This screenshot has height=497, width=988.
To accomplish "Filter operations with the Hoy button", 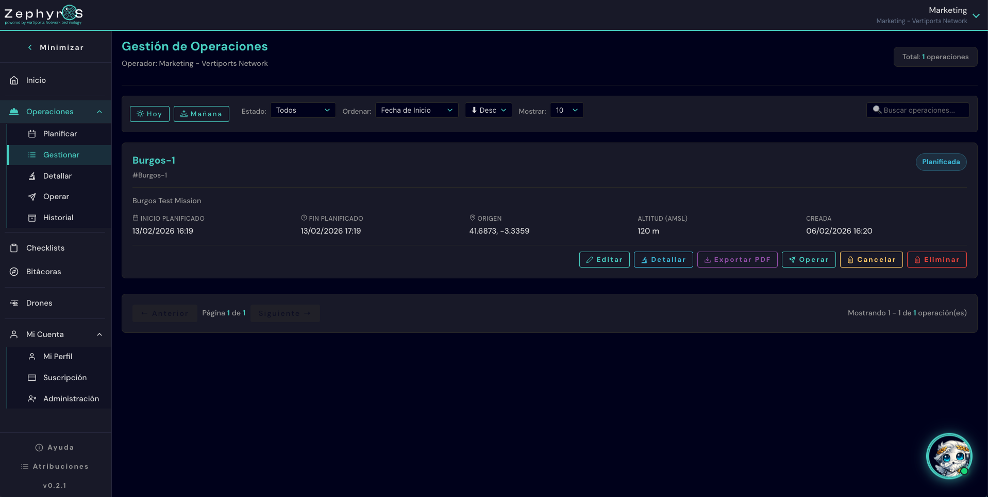I will pyautogui.click(x=149, y=114).
